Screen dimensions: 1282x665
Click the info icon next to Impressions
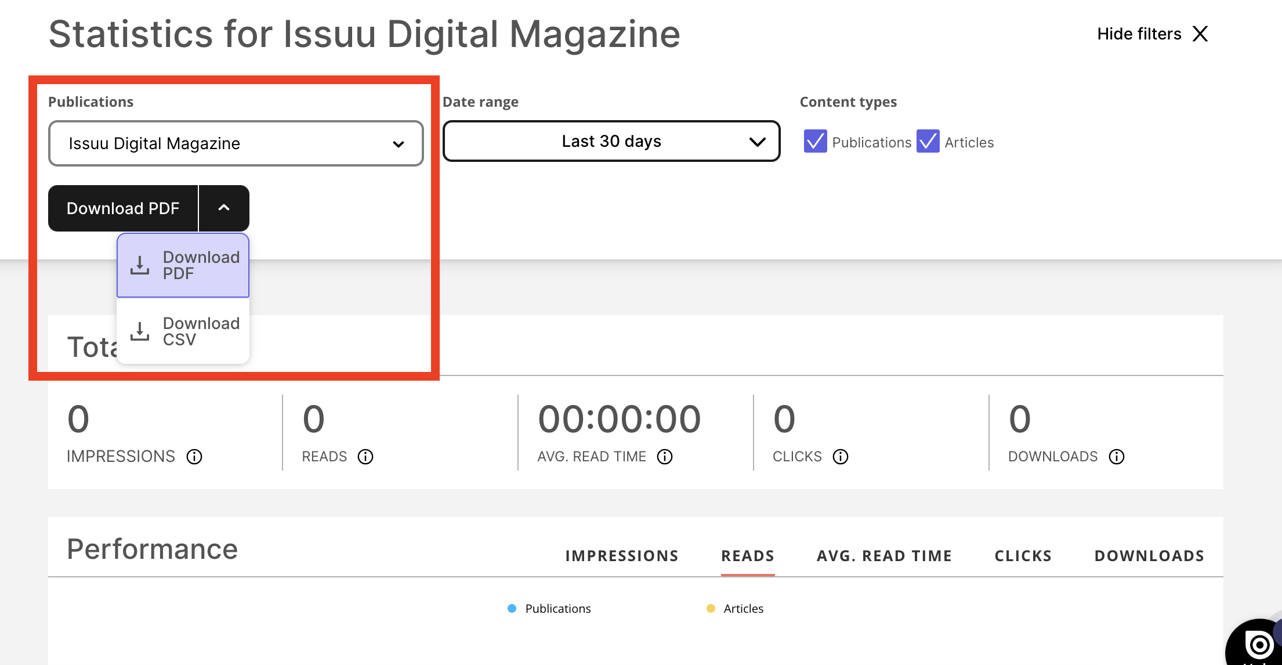[x=194, y=457]
